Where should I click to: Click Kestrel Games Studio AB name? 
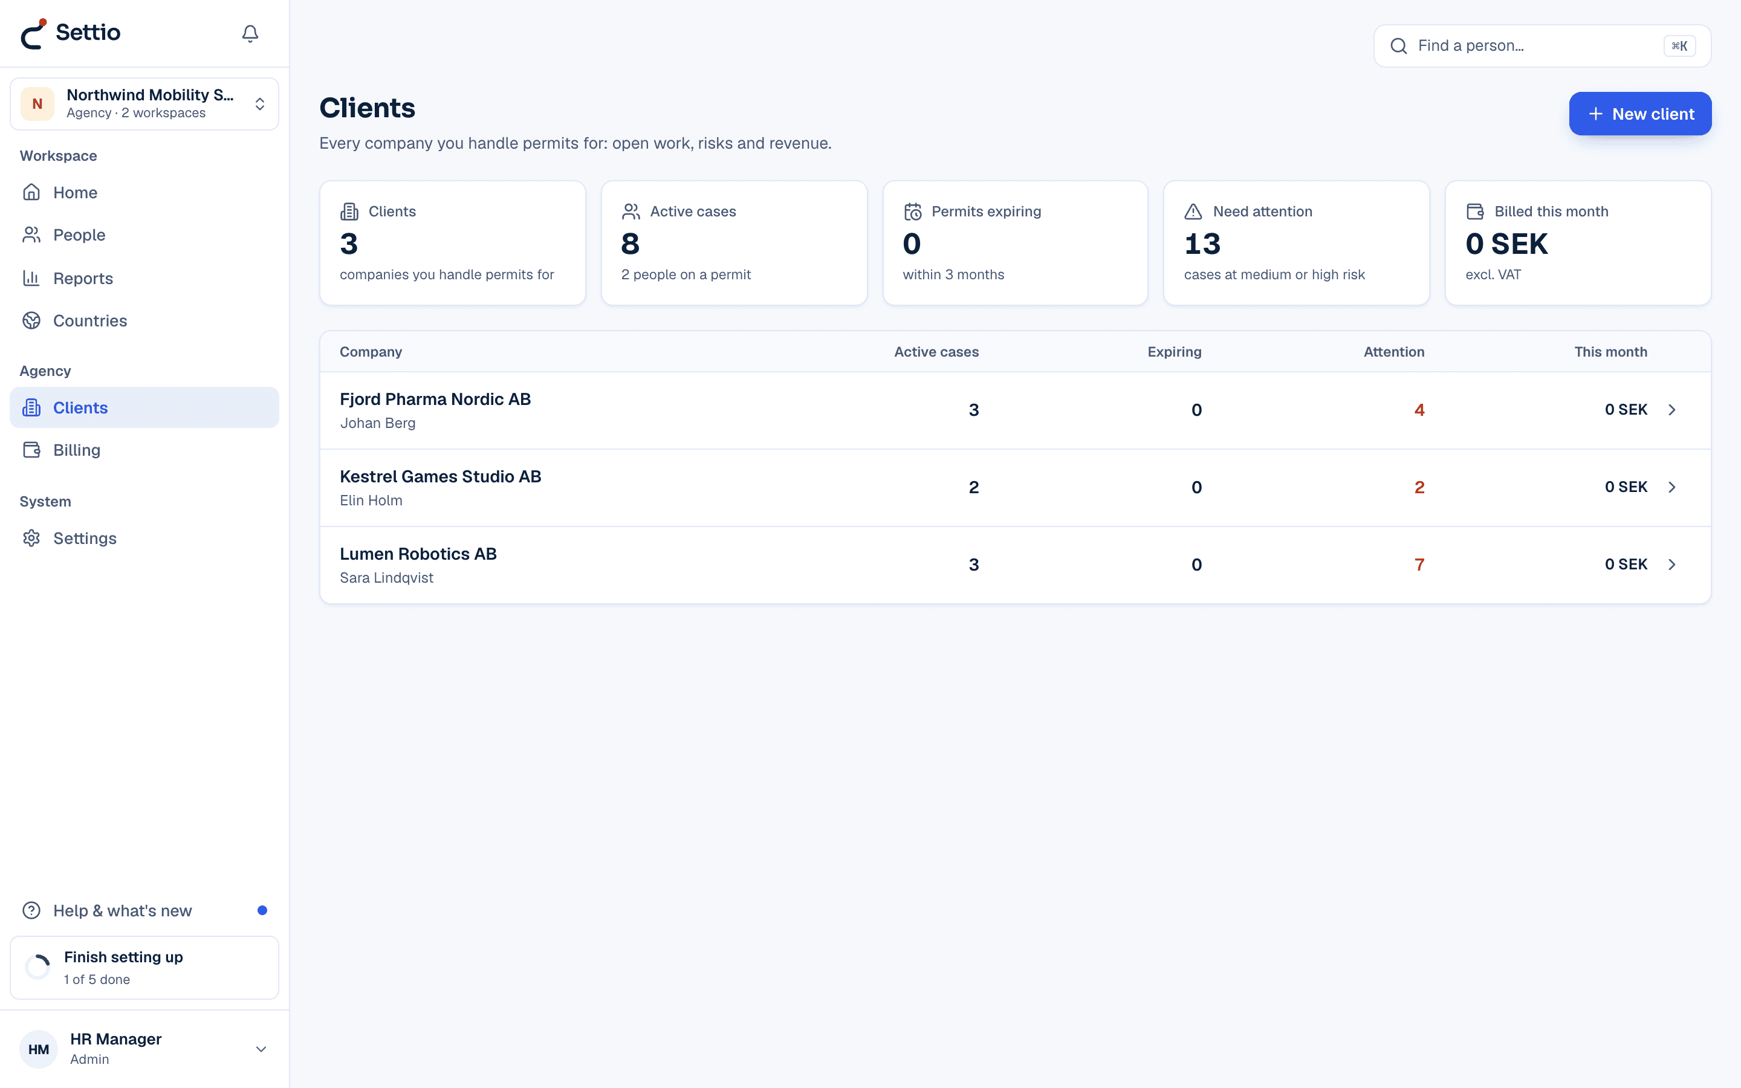(440, 476)
